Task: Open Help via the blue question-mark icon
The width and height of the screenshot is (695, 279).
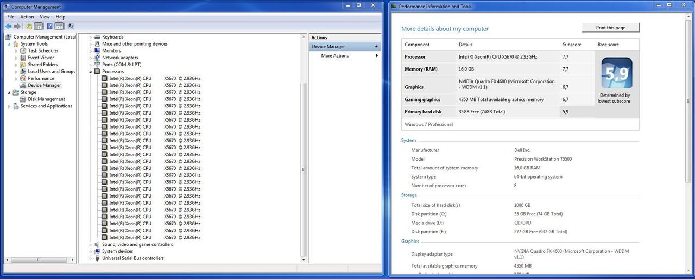Action: 50,26
